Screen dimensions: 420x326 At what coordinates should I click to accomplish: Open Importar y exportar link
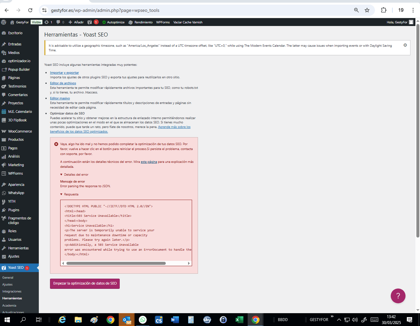[x=64, y=73]
